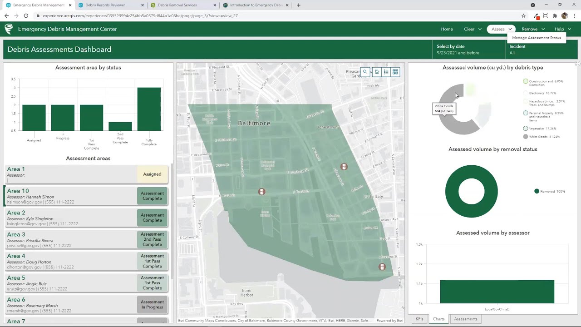The width and height of the screenshot is (581, 327).
Task: Switch to Debris Records Reviewer browser tab
Action: coord(111,5)
